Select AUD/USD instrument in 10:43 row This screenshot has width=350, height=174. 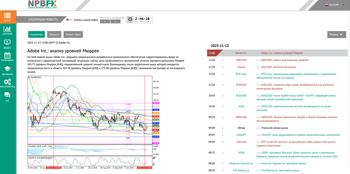[x=241, y=96]
